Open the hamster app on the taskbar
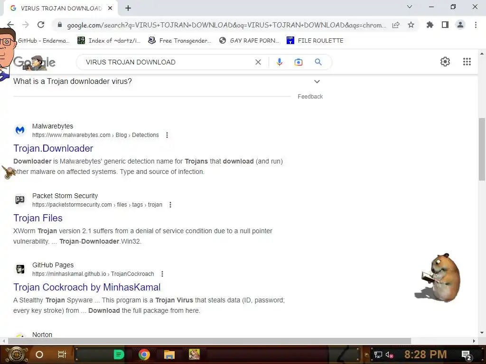 coord(194,355)
